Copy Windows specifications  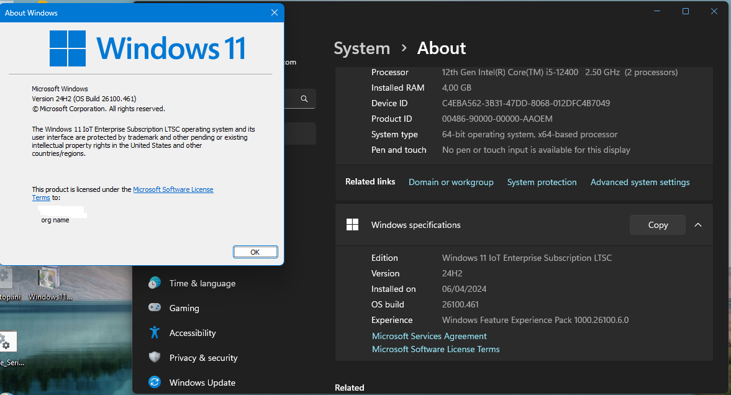click(x=657, y=225)
